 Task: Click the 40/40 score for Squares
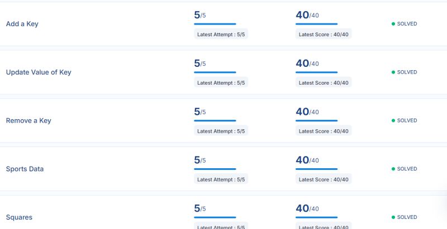pyautogui.click(x=307, y=208)
